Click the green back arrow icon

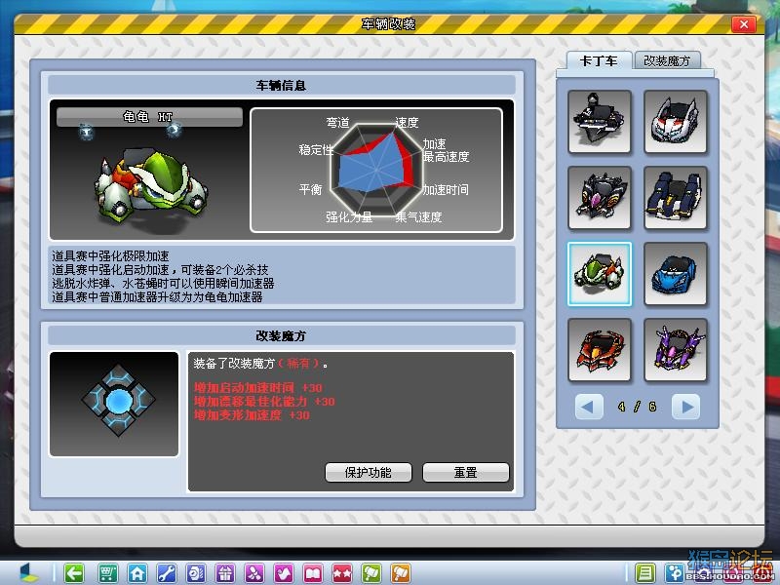pyautogui.click(x=74, y=573)
